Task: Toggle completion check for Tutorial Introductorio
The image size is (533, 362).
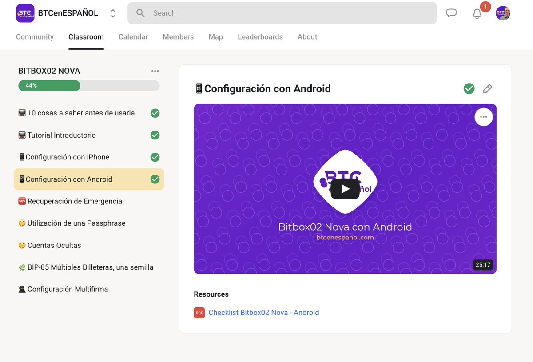Action: coord(155,135)
